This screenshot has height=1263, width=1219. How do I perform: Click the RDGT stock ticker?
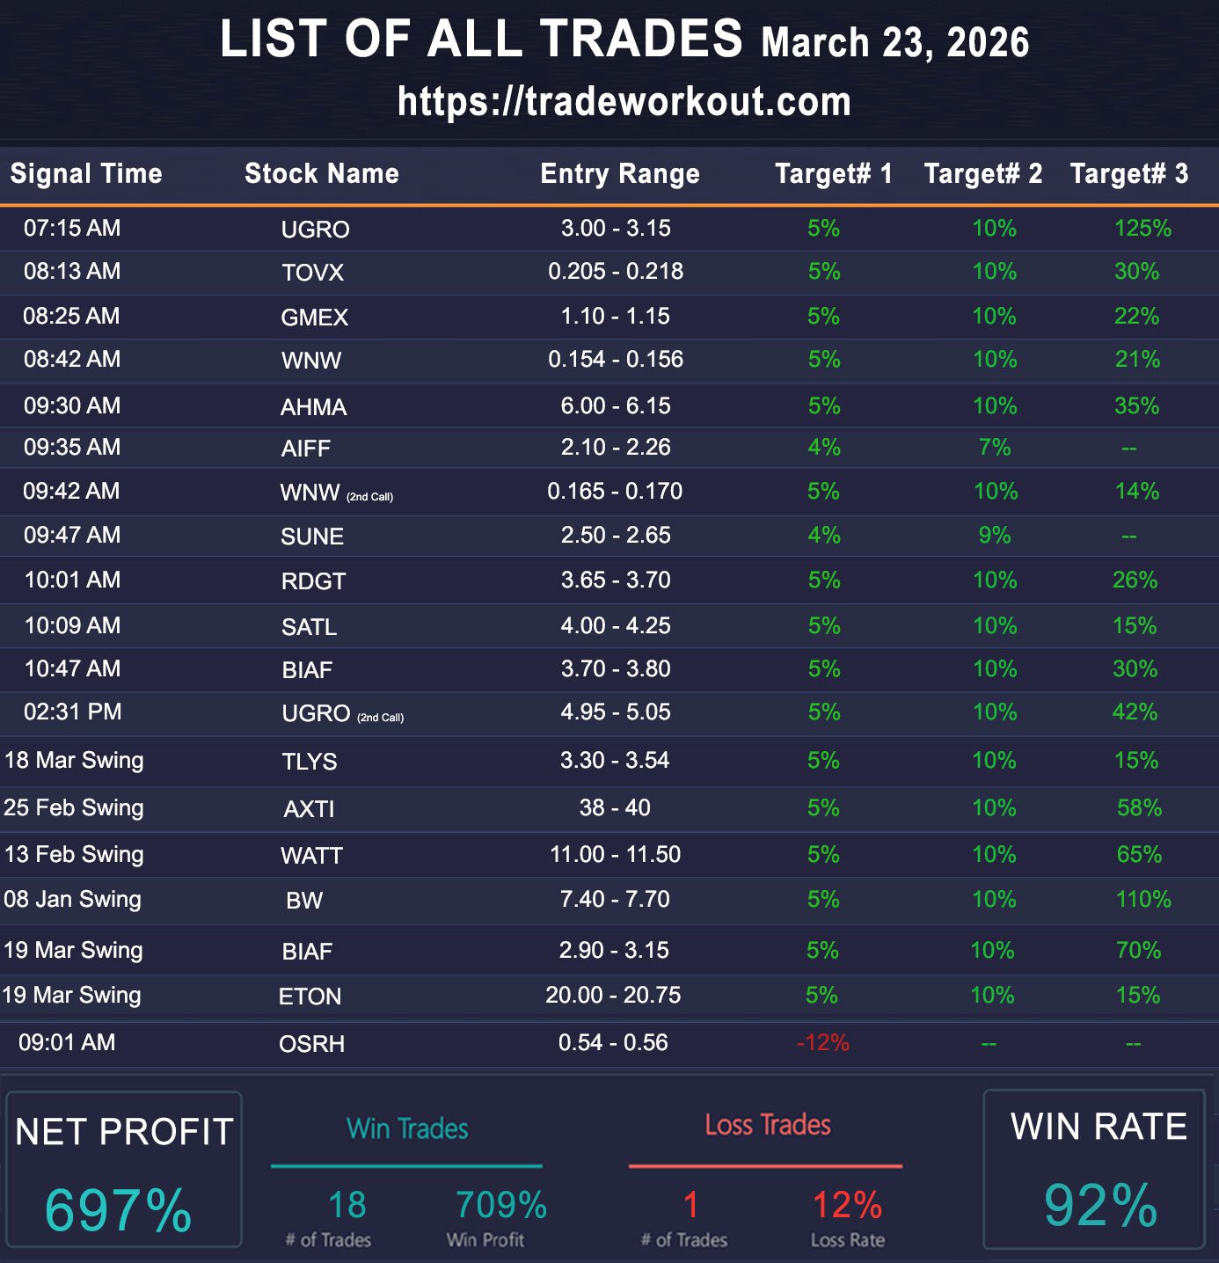click(313, 581)
